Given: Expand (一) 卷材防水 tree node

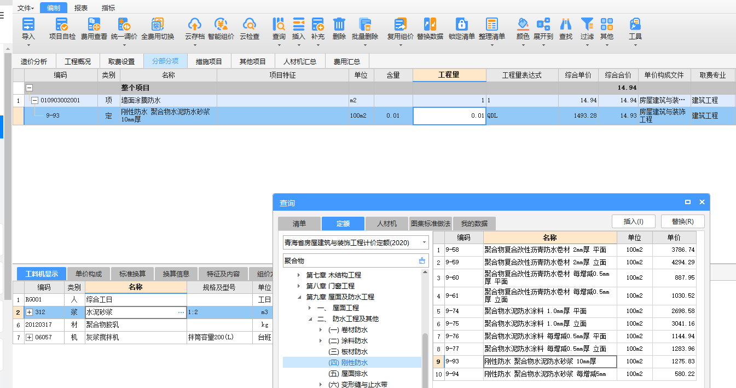Looking at the screenshot, I should [321, 330].
